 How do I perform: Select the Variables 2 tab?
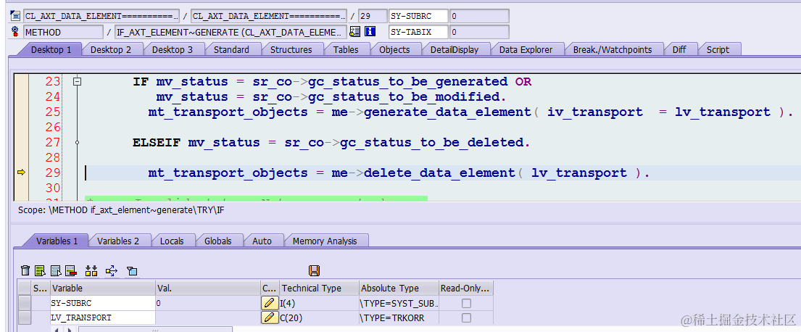pos(118,241)
